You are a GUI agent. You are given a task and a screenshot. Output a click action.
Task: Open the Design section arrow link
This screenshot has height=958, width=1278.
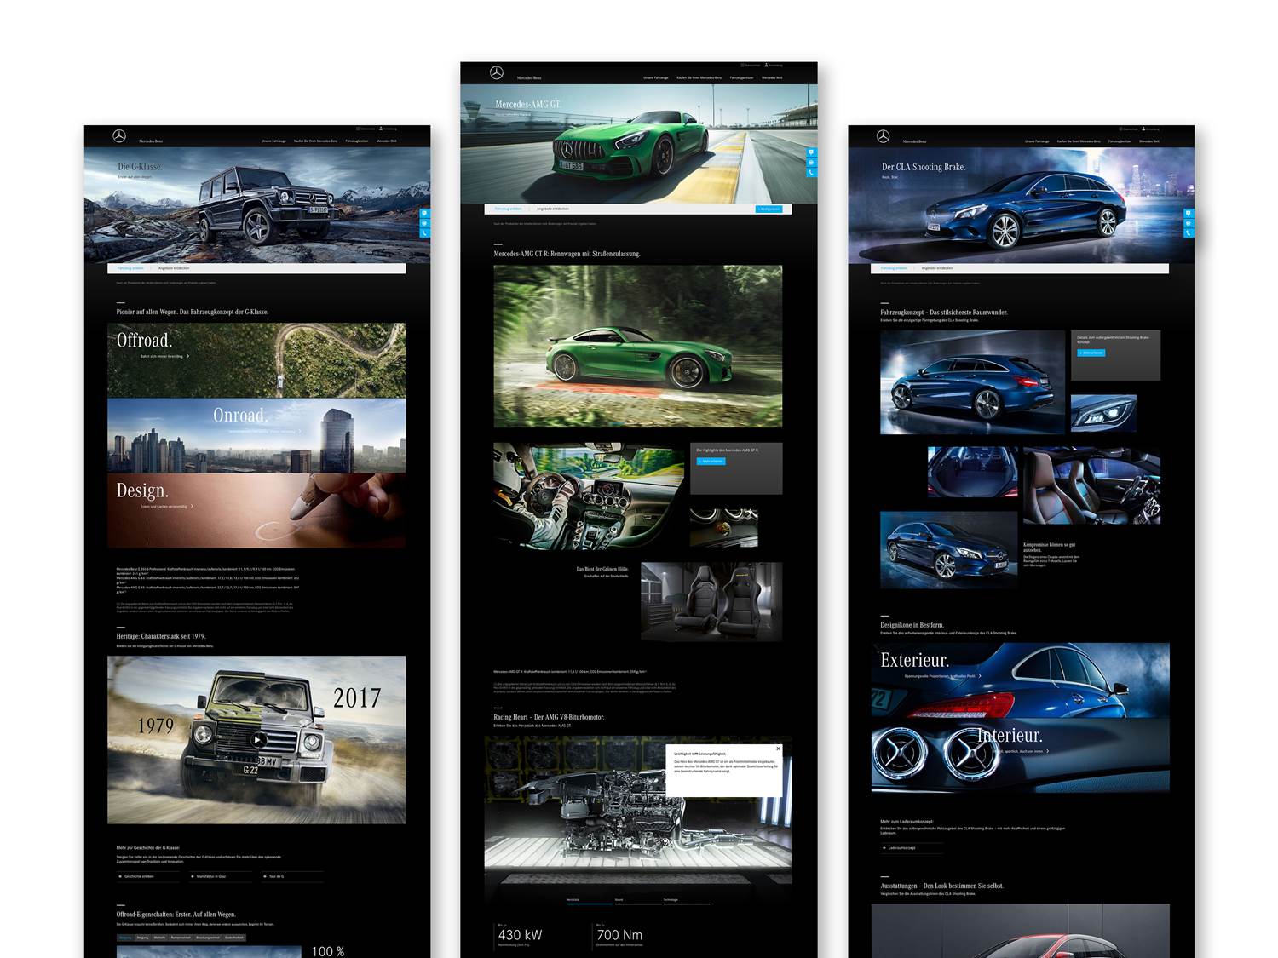(192, 507)
